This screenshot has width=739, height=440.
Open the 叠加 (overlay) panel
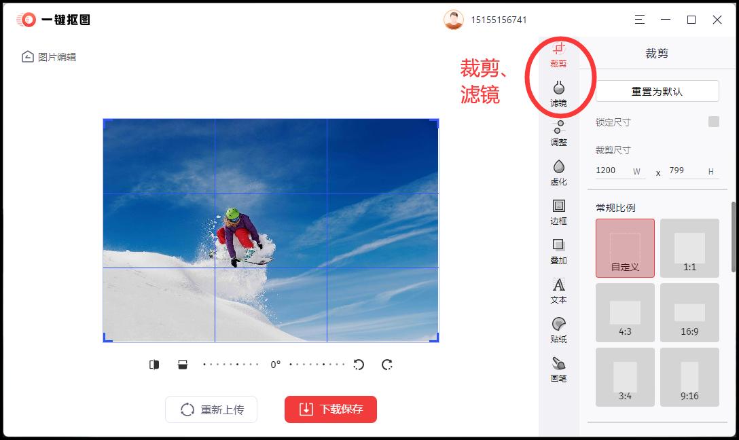point(558,251)
